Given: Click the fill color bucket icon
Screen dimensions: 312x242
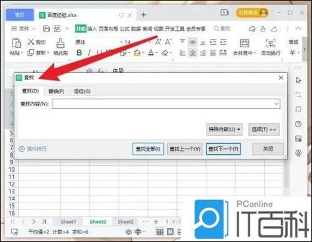Looking at the screenshot, I should (137, 53).
